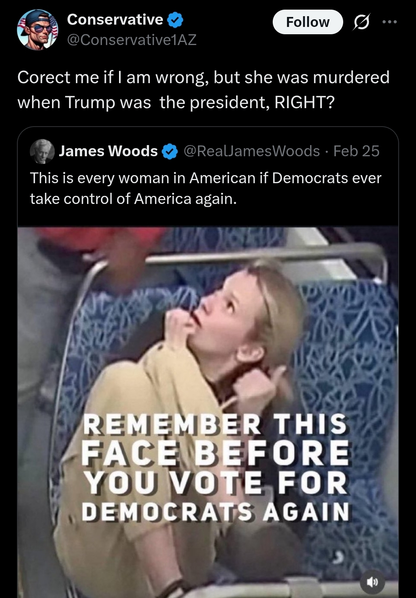The image size is (416, 598).
Task: Follow the Conservative account
Action: point(308,22)
